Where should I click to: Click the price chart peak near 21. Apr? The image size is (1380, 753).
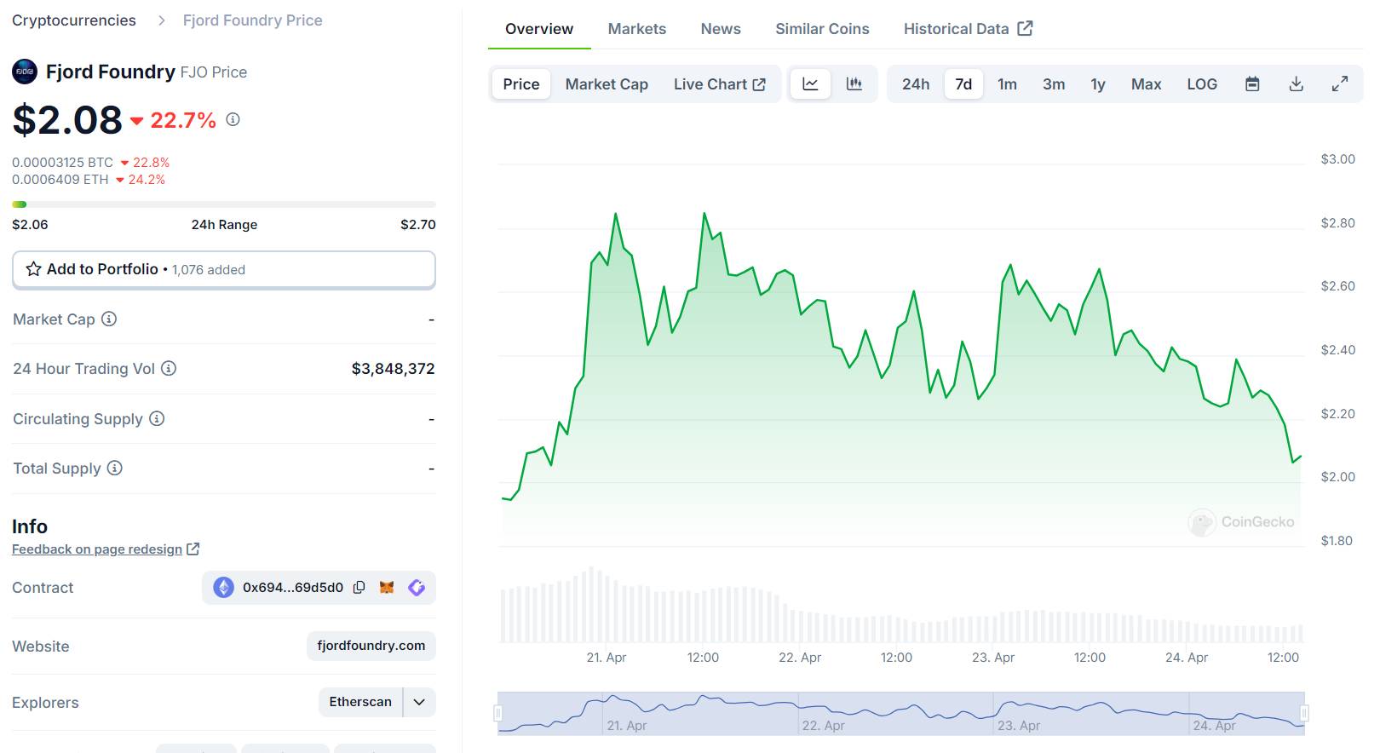tap(616, 215)
